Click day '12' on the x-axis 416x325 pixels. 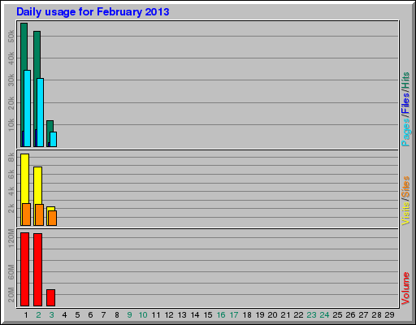(x=169, y=315)
